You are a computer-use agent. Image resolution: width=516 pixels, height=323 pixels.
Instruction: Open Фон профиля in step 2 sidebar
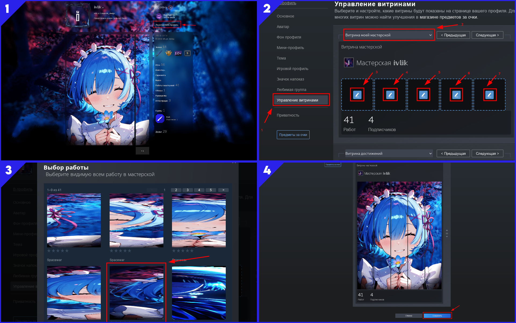click(289, 37)
